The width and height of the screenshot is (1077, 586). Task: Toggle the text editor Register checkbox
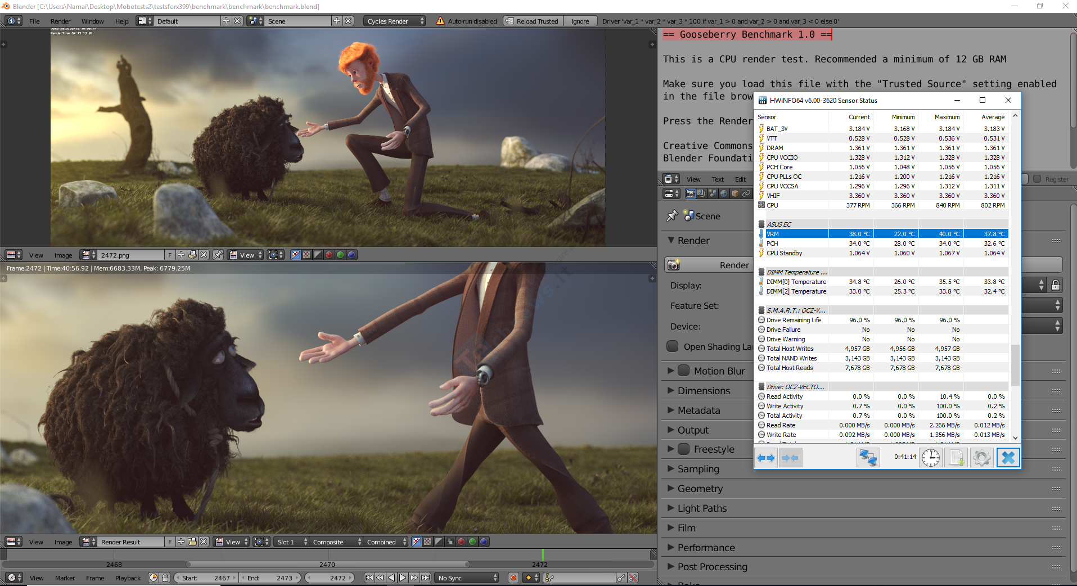[1037, 179]
